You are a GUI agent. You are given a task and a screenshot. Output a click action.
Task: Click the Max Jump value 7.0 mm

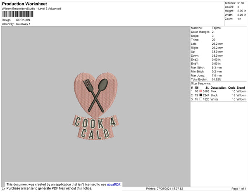click(x=217, y=75)
